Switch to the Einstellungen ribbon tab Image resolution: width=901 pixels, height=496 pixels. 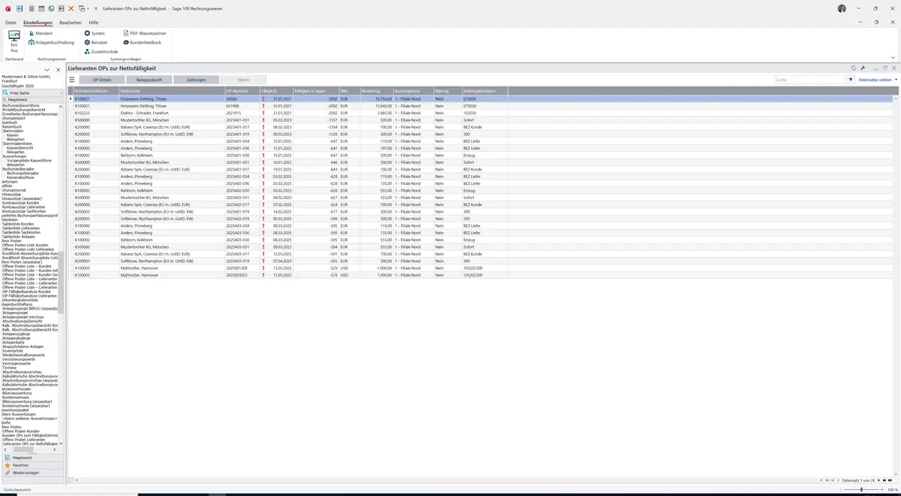coord(38,23)
